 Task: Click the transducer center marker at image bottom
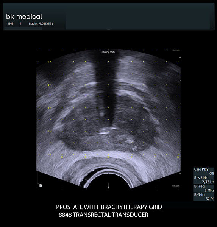108,186
